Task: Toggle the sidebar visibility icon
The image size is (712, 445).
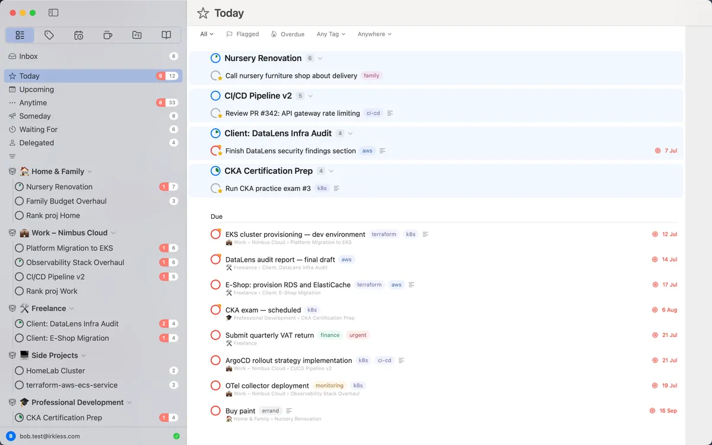Action: [53, 12]
